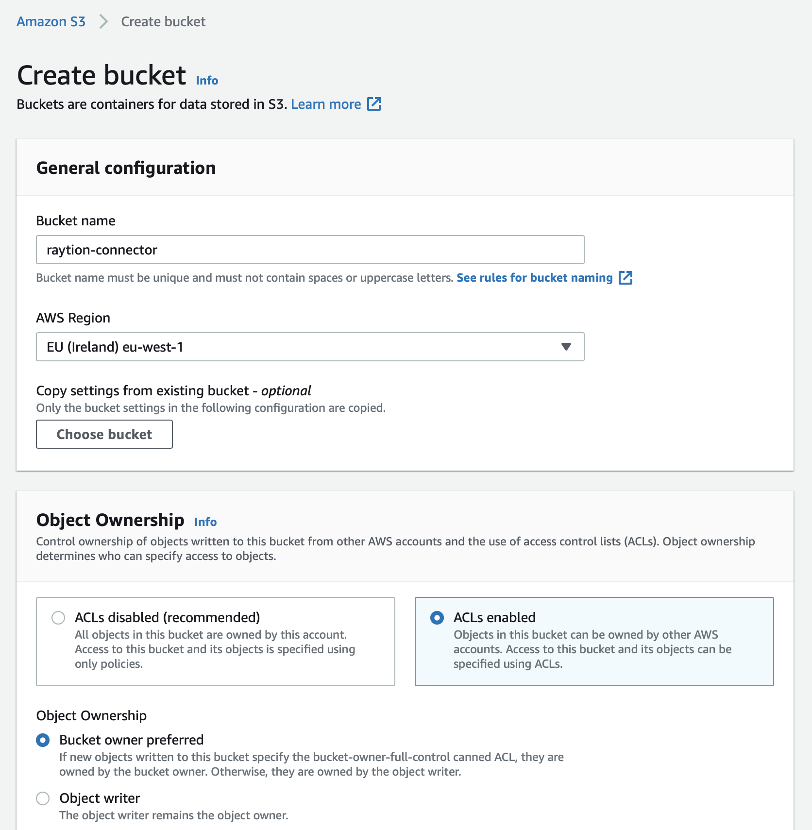The width and height of the screenshot is (812, 830).
Task: Select Object writer ownership option
Action: [43, 798]
